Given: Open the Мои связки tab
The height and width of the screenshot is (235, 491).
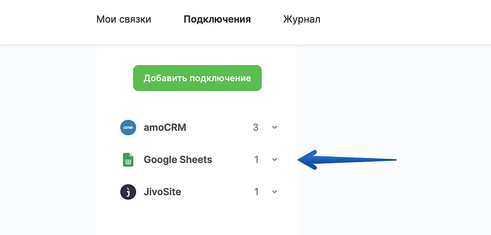Looking at the screenshot, I should [x=124, y=19].
